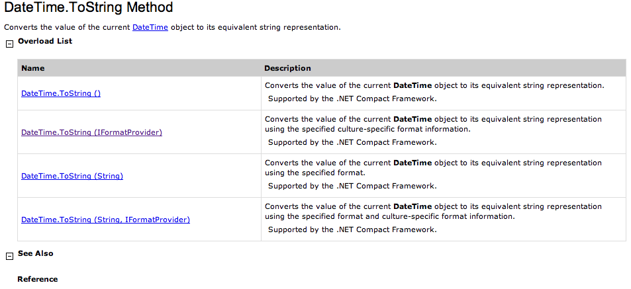This screenshot has width=631, height=289.
Task: Click the Name column header
Action: (x=33, y=68)
